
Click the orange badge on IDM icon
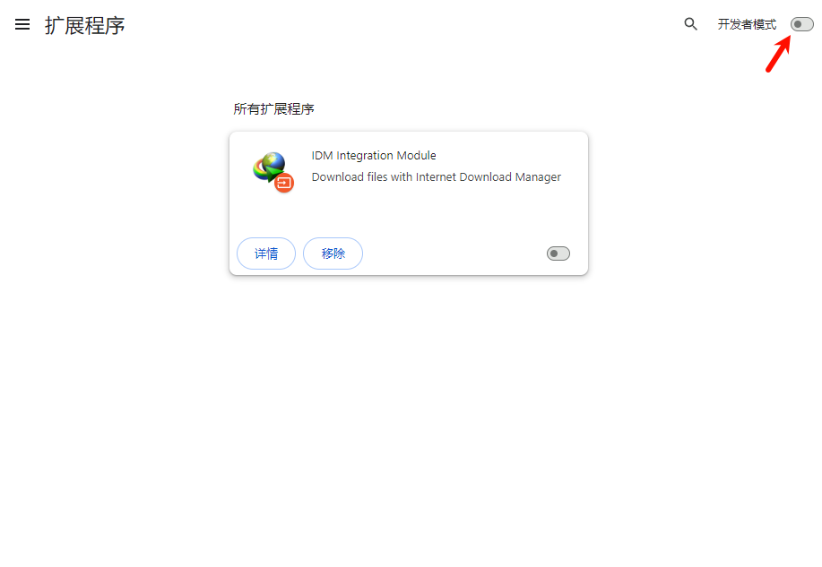click(284, 184)
